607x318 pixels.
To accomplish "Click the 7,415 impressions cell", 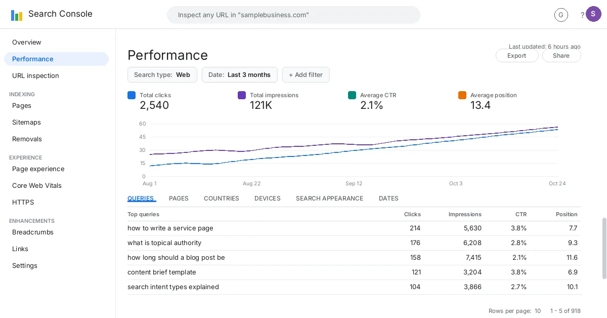I will (x=473, y=258).
